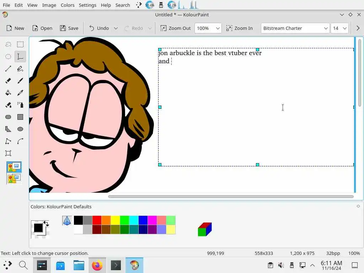Select the elliptical selection tool
364x273 pixels.
point(8,57)
